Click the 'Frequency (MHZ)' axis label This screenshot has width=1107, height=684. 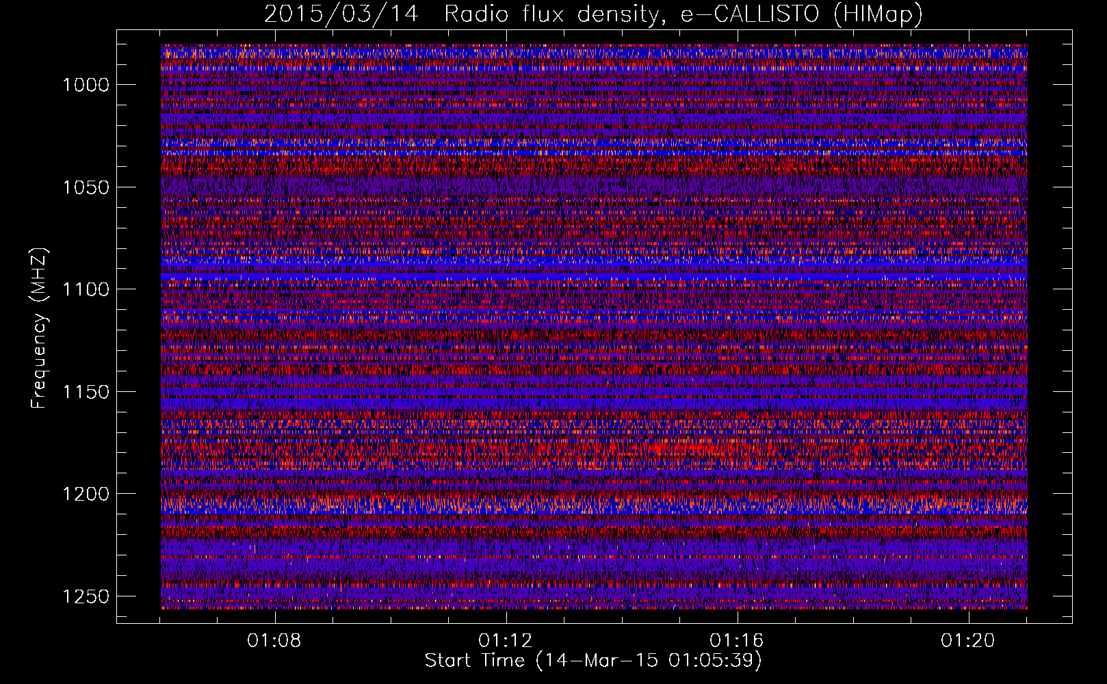pyautogui.click(x=39, y=328)
